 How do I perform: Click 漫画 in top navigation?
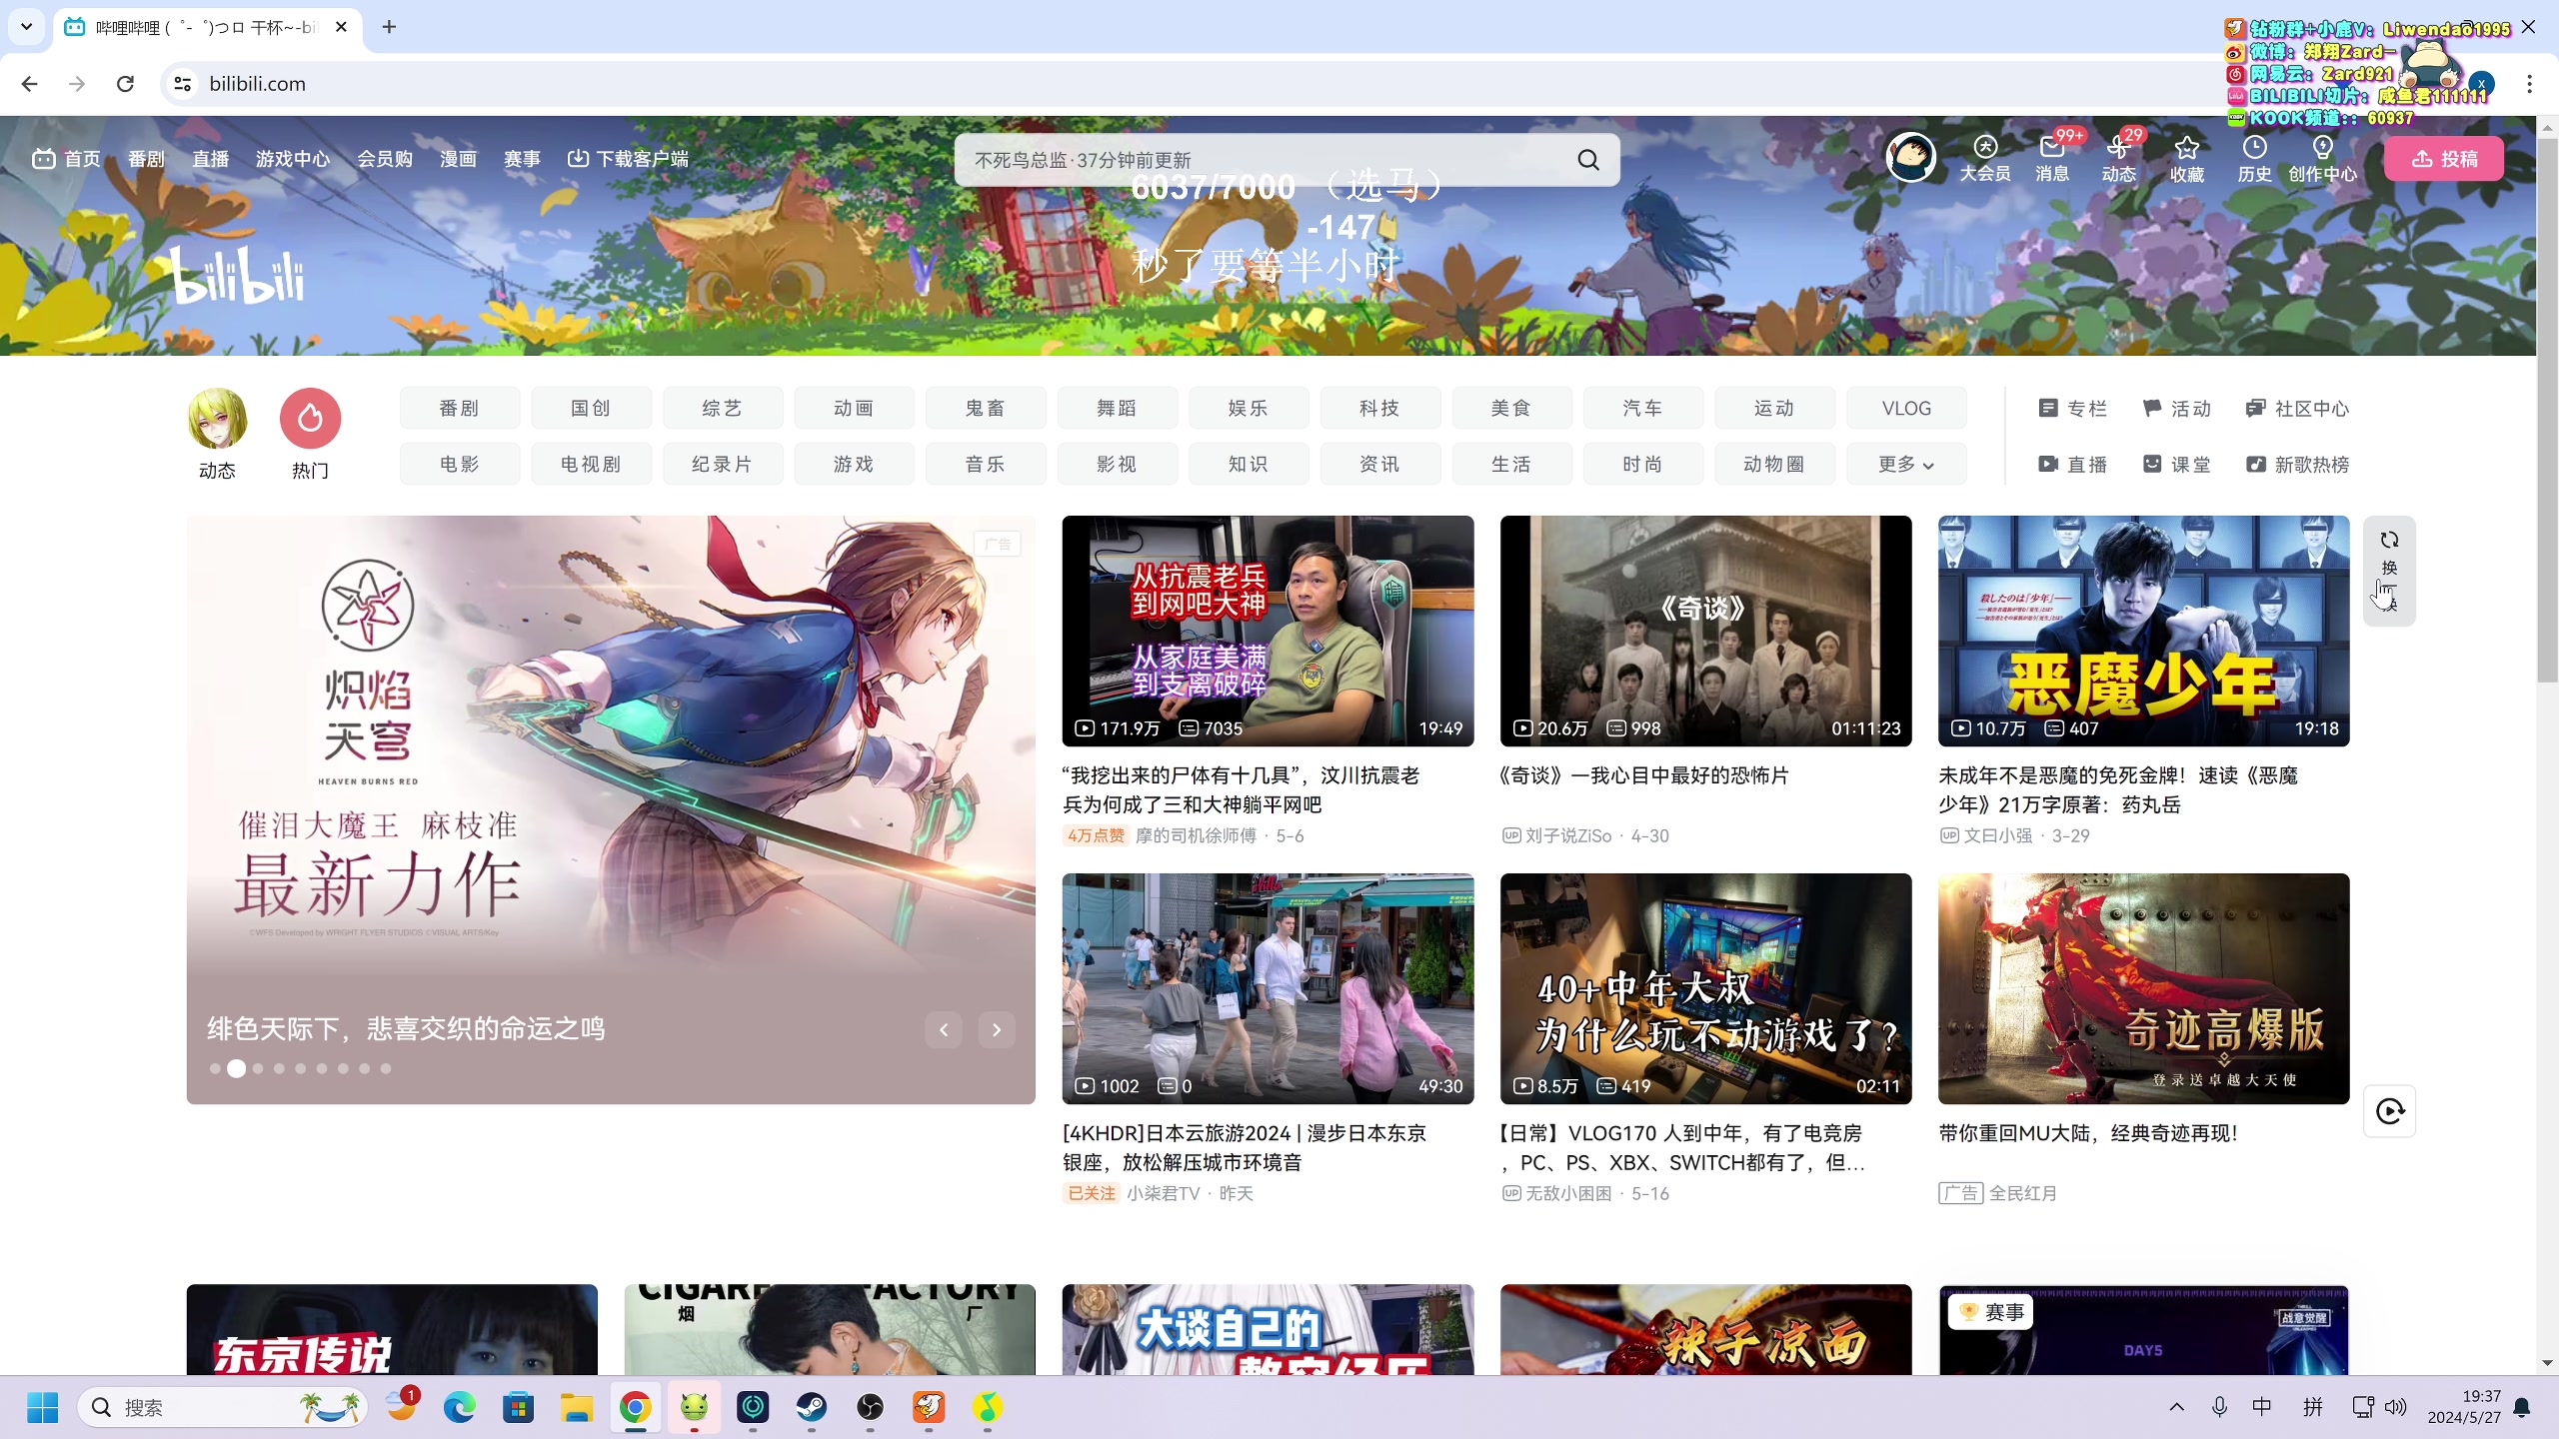click(458, 159)
